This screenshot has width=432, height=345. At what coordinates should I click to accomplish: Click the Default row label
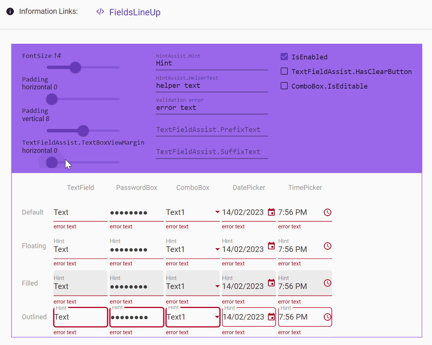pos(33,212)
